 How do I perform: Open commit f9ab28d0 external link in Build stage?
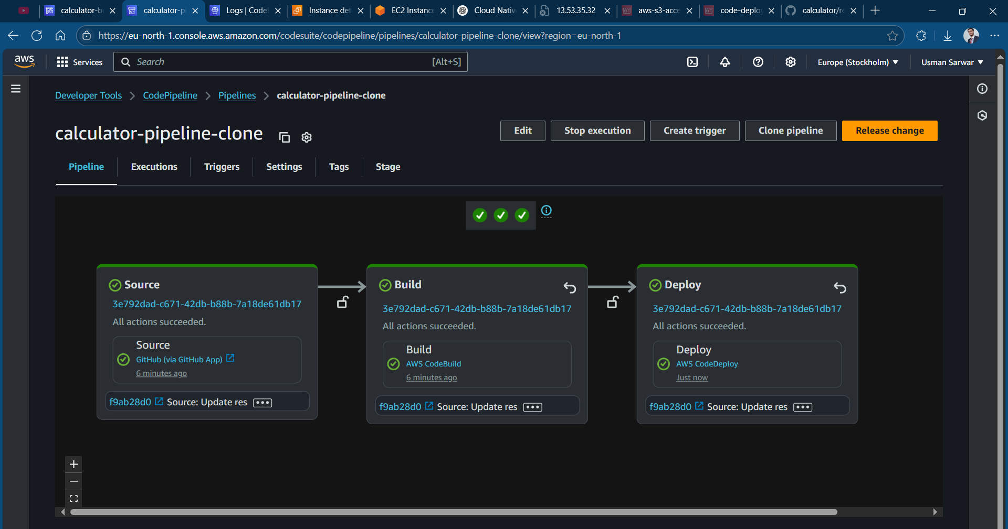[x=429, y=406]
